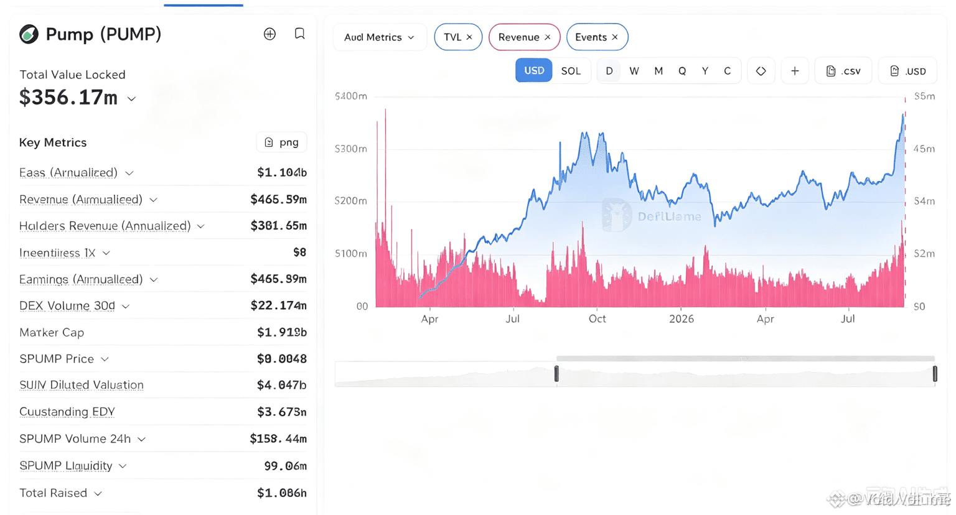Select the M monthly interval tab

pyautogui.click(x=658, y=71)
